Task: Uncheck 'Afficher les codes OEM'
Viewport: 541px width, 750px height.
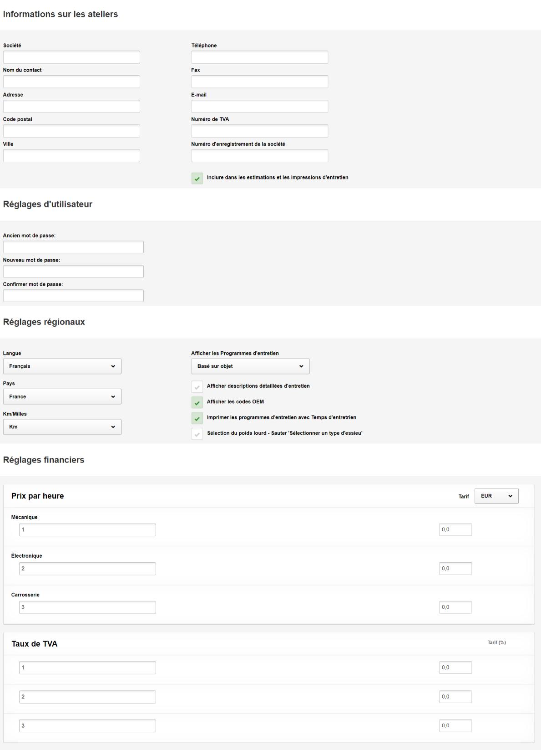Action: 197,403
